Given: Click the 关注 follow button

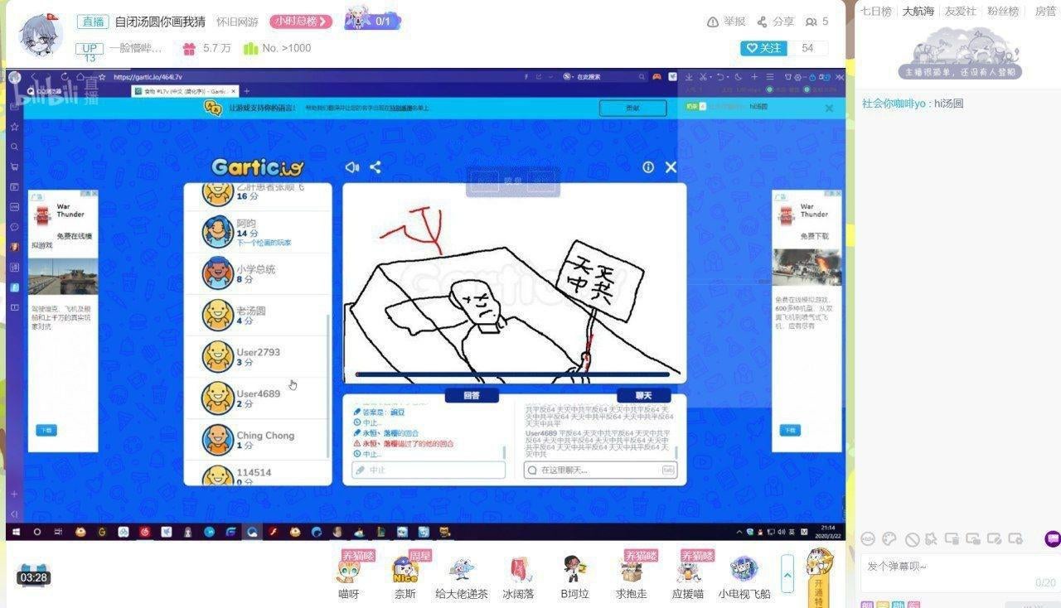Looking at the screenshot, I should point(763,48).
